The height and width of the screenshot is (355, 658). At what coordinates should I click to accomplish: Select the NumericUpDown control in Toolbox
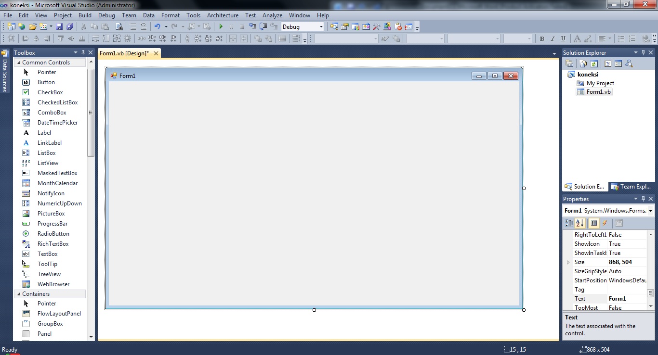(x=60, y=203)
